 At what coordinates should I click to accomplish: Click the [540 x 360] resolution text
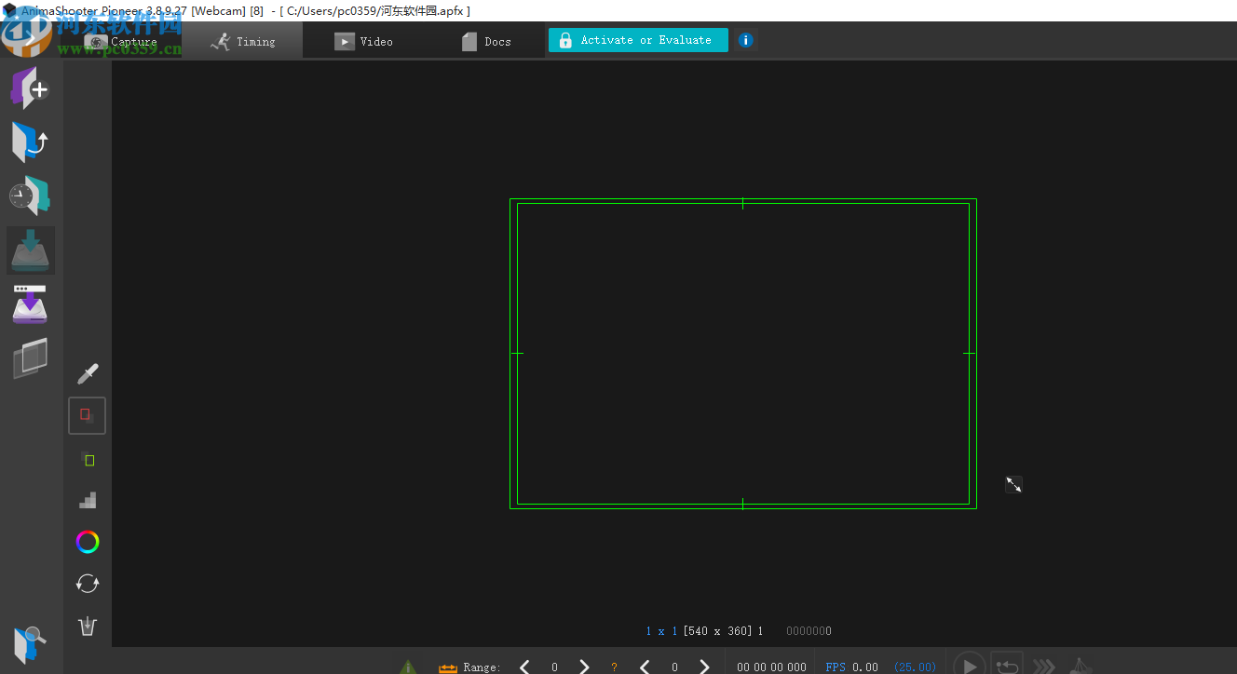[717, 631]
